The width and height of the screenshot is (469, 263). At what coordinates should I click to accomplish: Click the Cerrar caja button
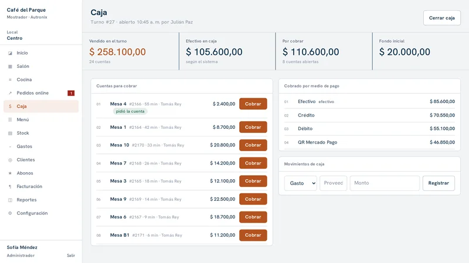[x=442, y=18]
